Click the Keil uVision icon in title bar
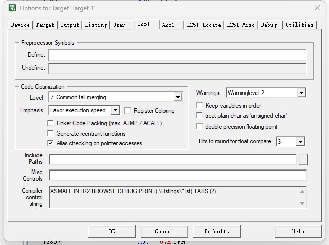The width and height of the screenshot is (329, 245). pos(12,8)
